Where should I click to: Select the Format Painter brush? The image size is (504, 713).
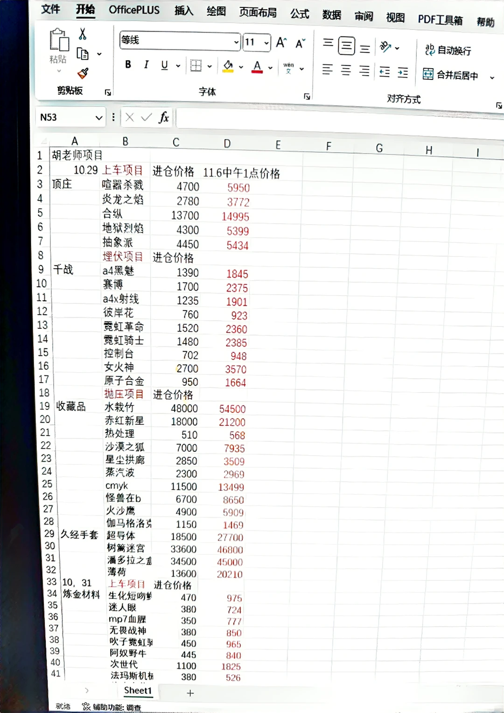coord(83,73)
